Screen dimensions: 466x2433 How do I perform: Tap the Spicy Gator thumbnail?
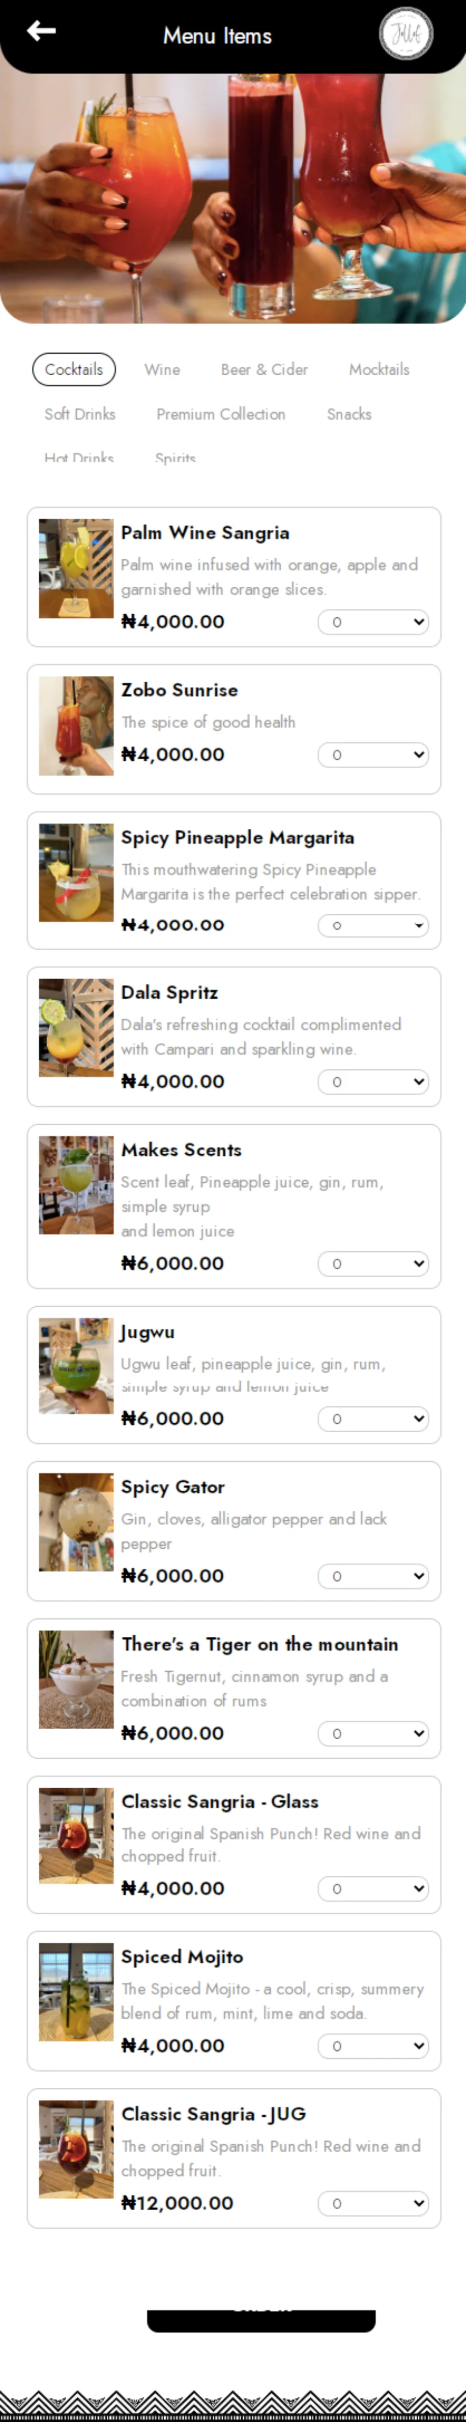(x=76, y=1522)
